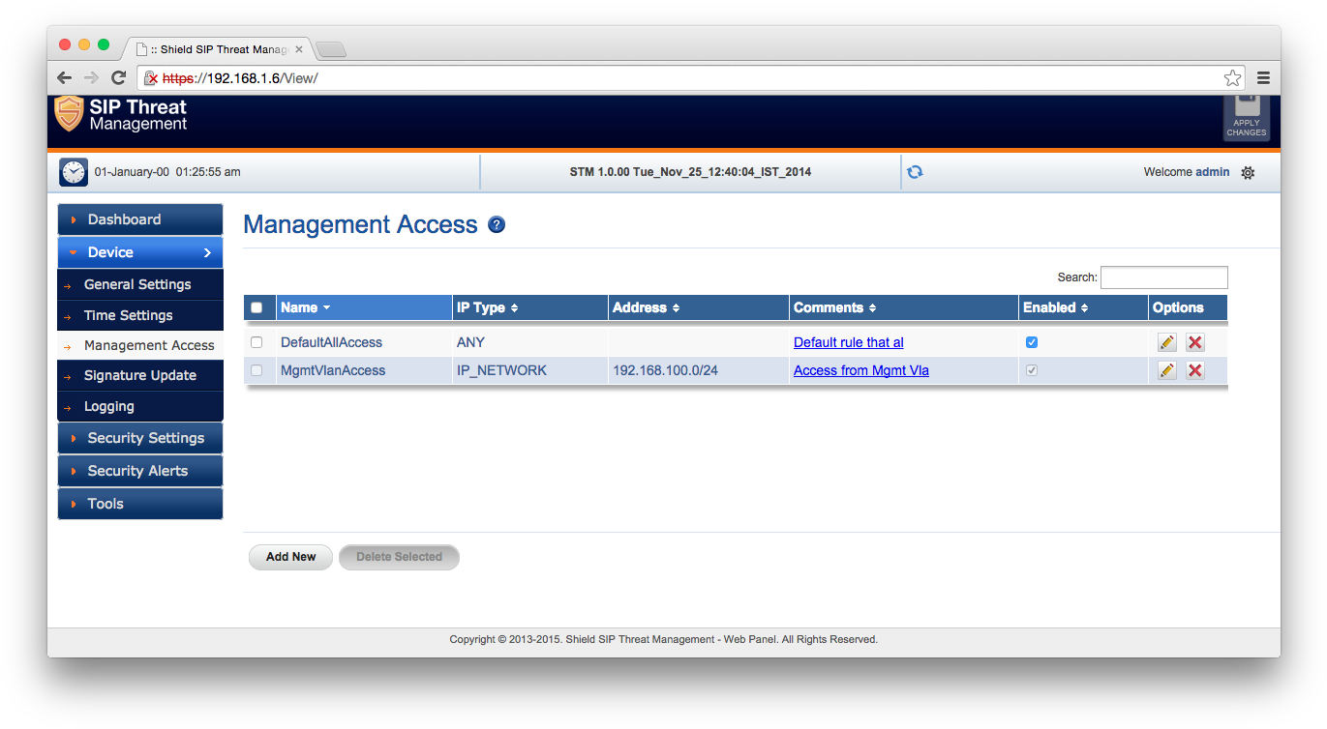Uncheck Enabled for DefaultAllAccess

tap(1032, 342)
